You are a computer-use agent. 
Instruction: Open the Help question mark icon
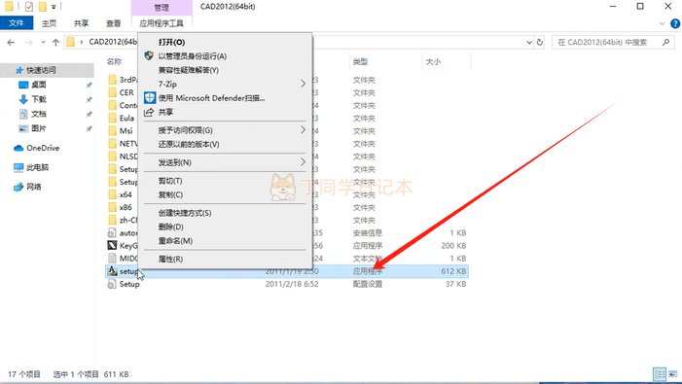pyautogui.click(x=675, y=23)
